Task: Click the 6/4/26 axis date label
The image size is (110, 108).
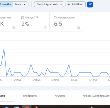Action: click(x=74, y=80)
